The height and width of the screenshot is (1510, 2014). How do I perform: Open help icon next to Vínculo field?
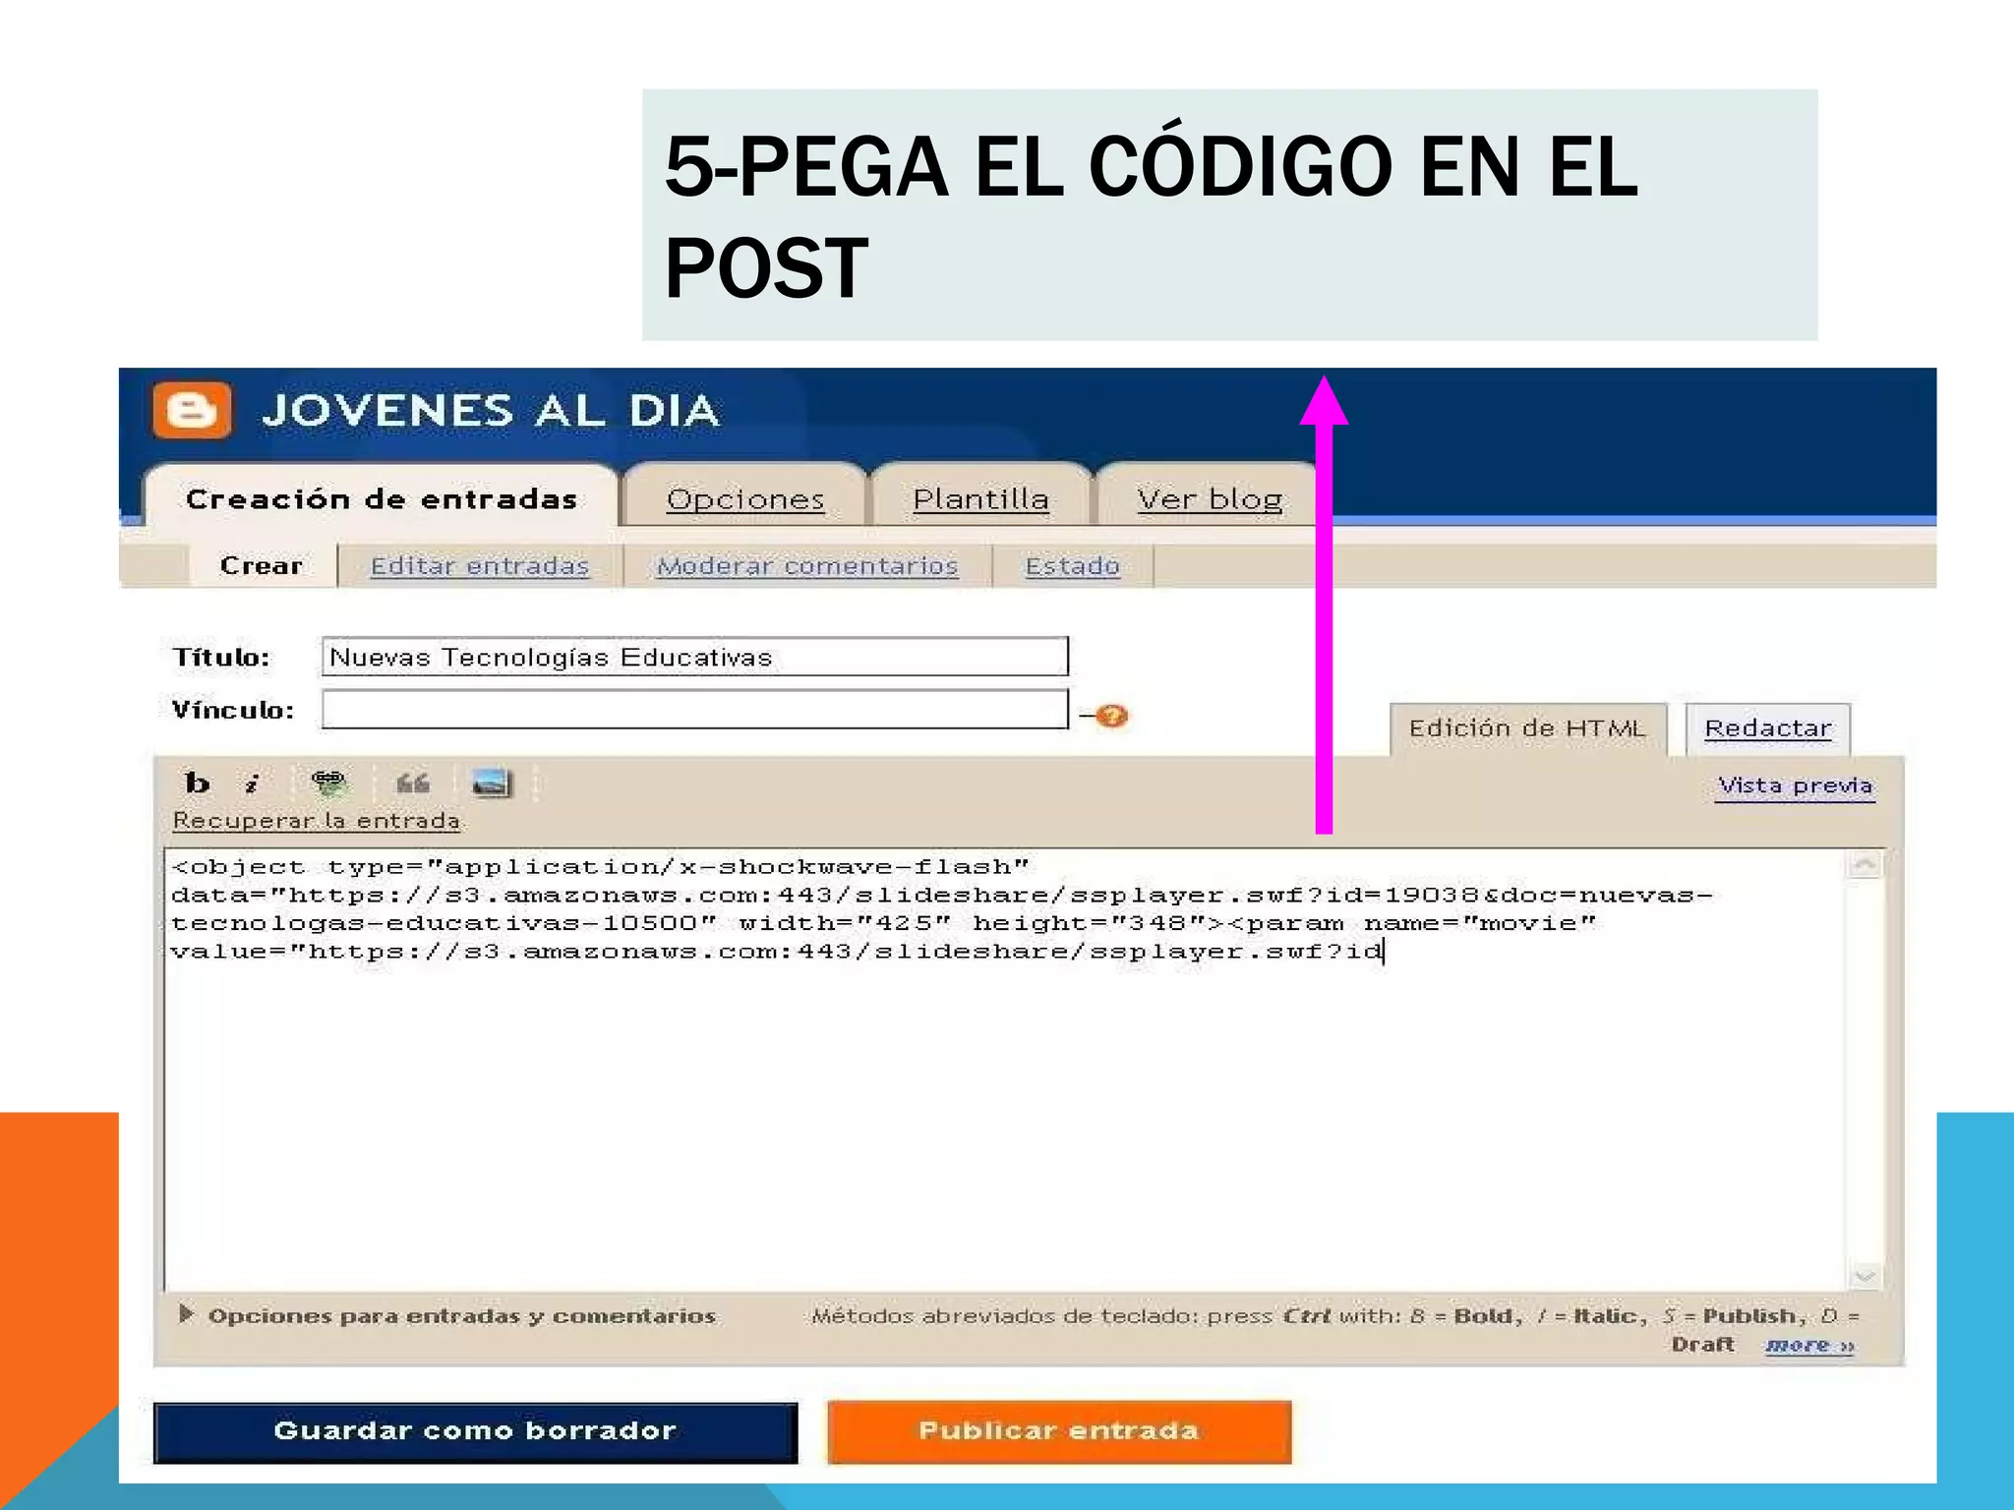point(1111,716)
